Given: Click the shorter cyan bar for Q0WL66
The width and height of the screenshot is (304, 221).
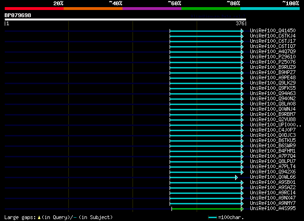Looking at the screenshot, I should coord(202,178).
